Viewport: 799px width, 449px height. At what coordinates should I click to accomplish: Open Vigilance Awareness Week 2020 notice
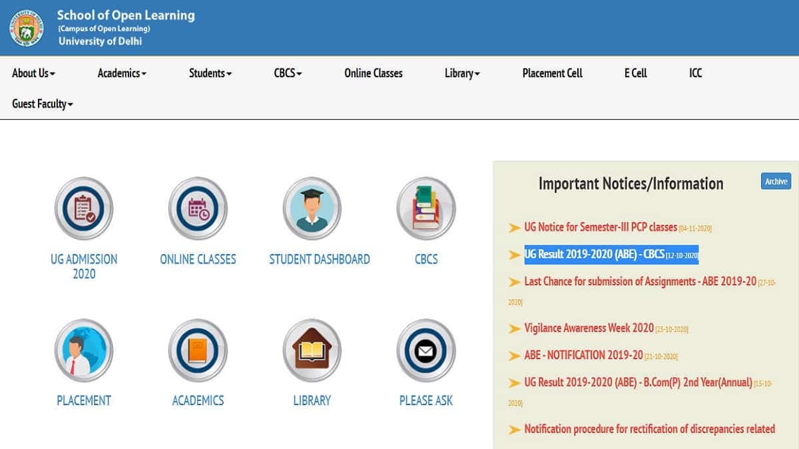[x=589, y=329]
